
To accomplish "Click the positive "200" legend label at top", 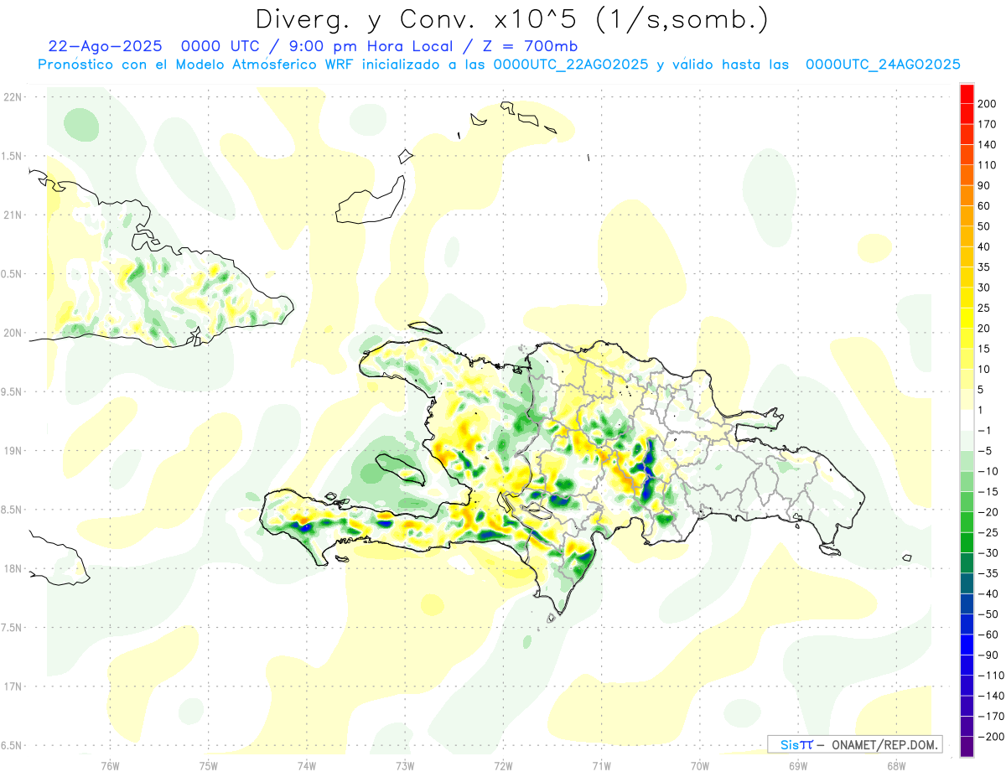I will tap(987, 104).
